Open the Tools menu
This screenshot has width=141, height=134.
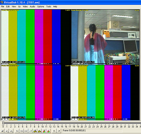pos(48,7)
